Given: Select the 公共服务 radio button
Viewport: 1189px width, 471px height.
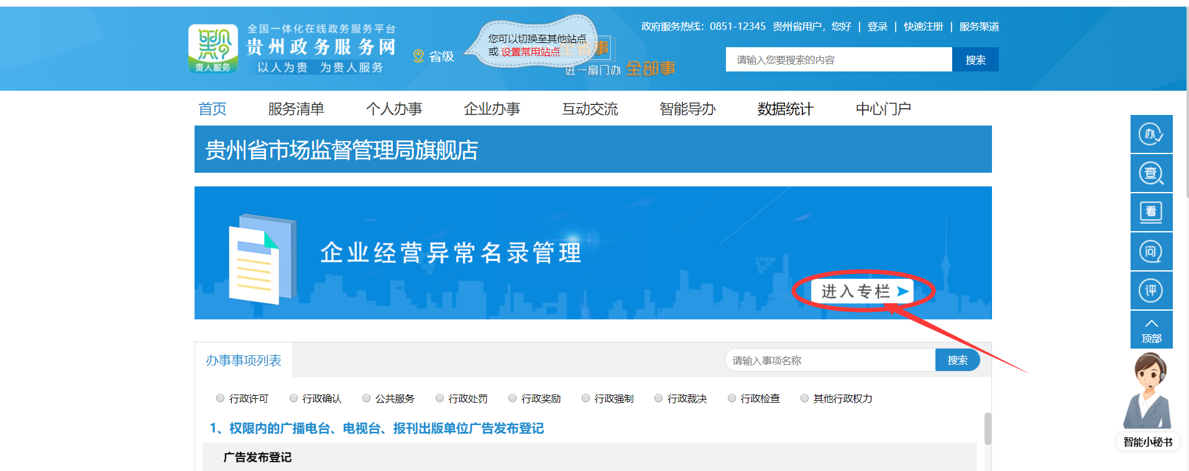Looking at the screenshot, I should 366,398.
